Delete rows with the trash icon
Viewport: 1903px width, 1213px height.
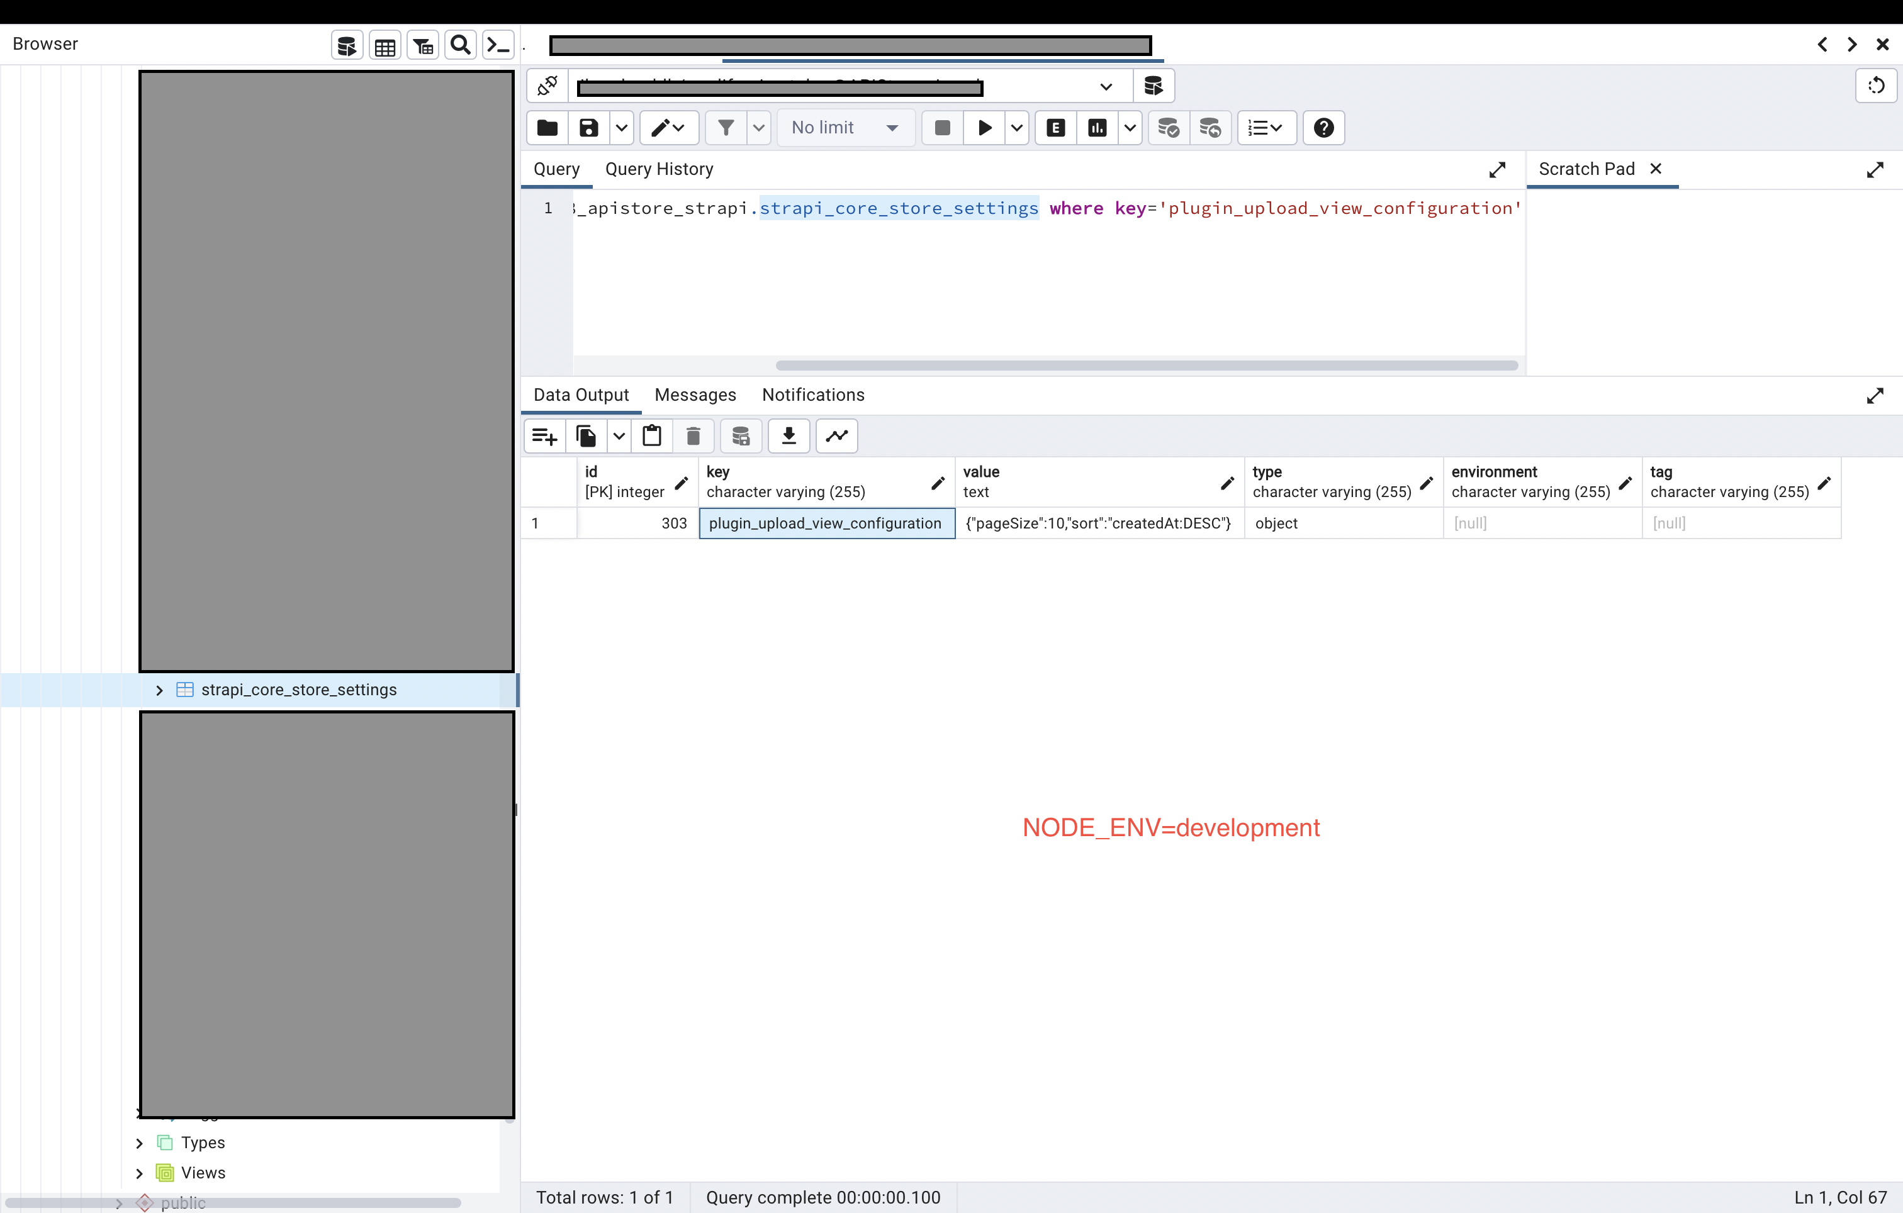click(692, 435)
